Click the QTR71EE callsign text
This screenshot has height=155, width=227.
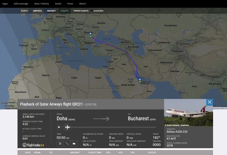[91, 105]
